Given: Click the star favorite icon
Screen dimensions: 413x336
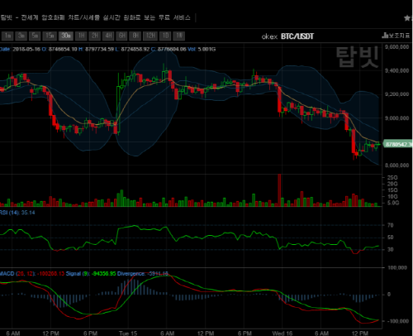Looking at the screenshot, I should [407, 18].
